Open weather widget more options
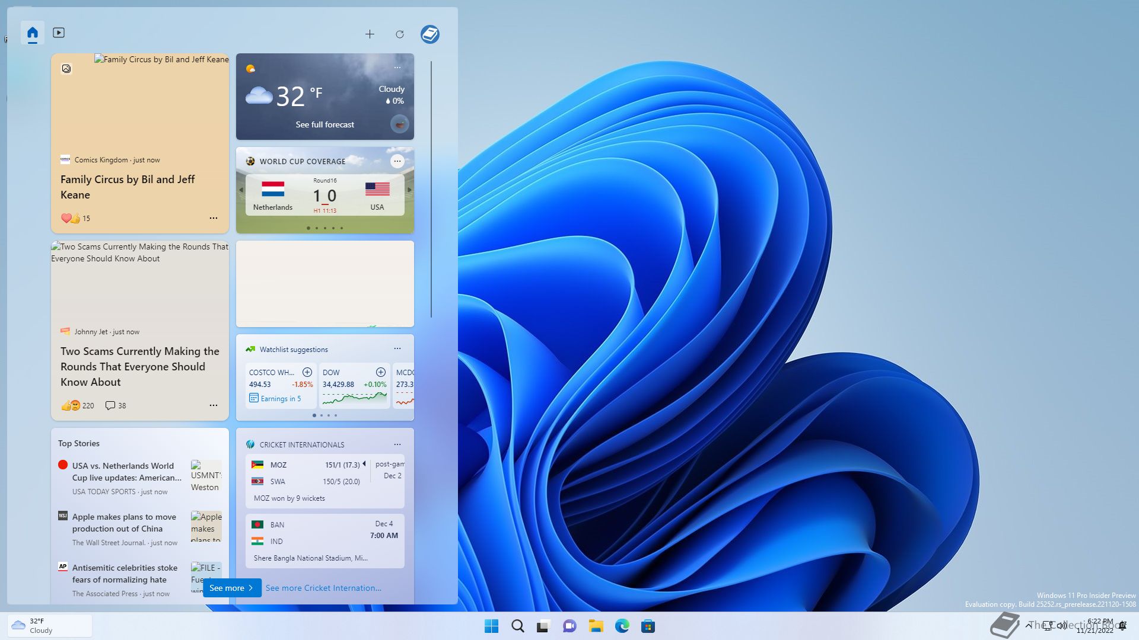The width and height of the screenshot is (1139, 640). [397, 68]
